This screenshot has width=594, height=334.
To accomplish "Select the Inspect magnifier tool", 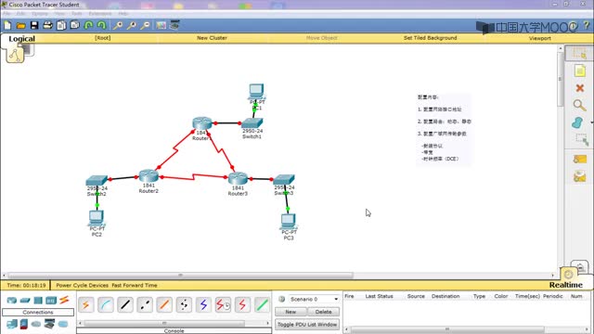I will (579, 105).
